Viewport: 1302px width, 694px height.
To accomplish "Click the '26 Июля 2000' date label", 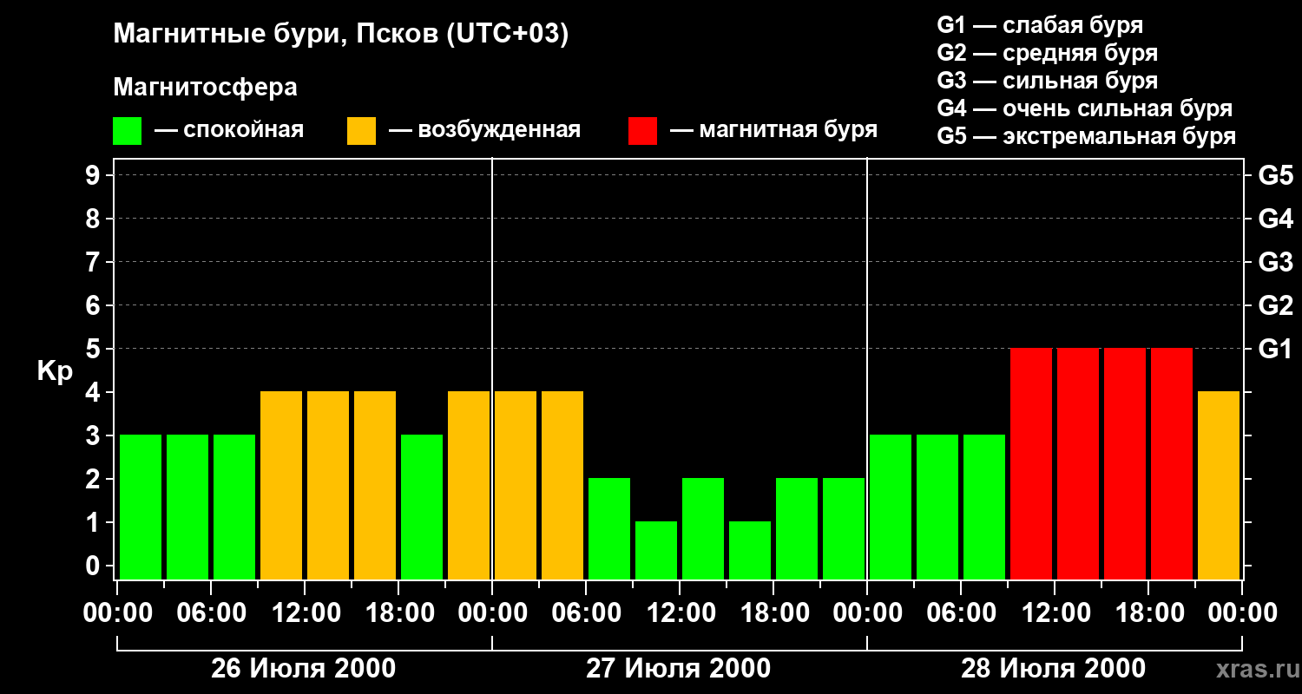I will tap(304, 669).
